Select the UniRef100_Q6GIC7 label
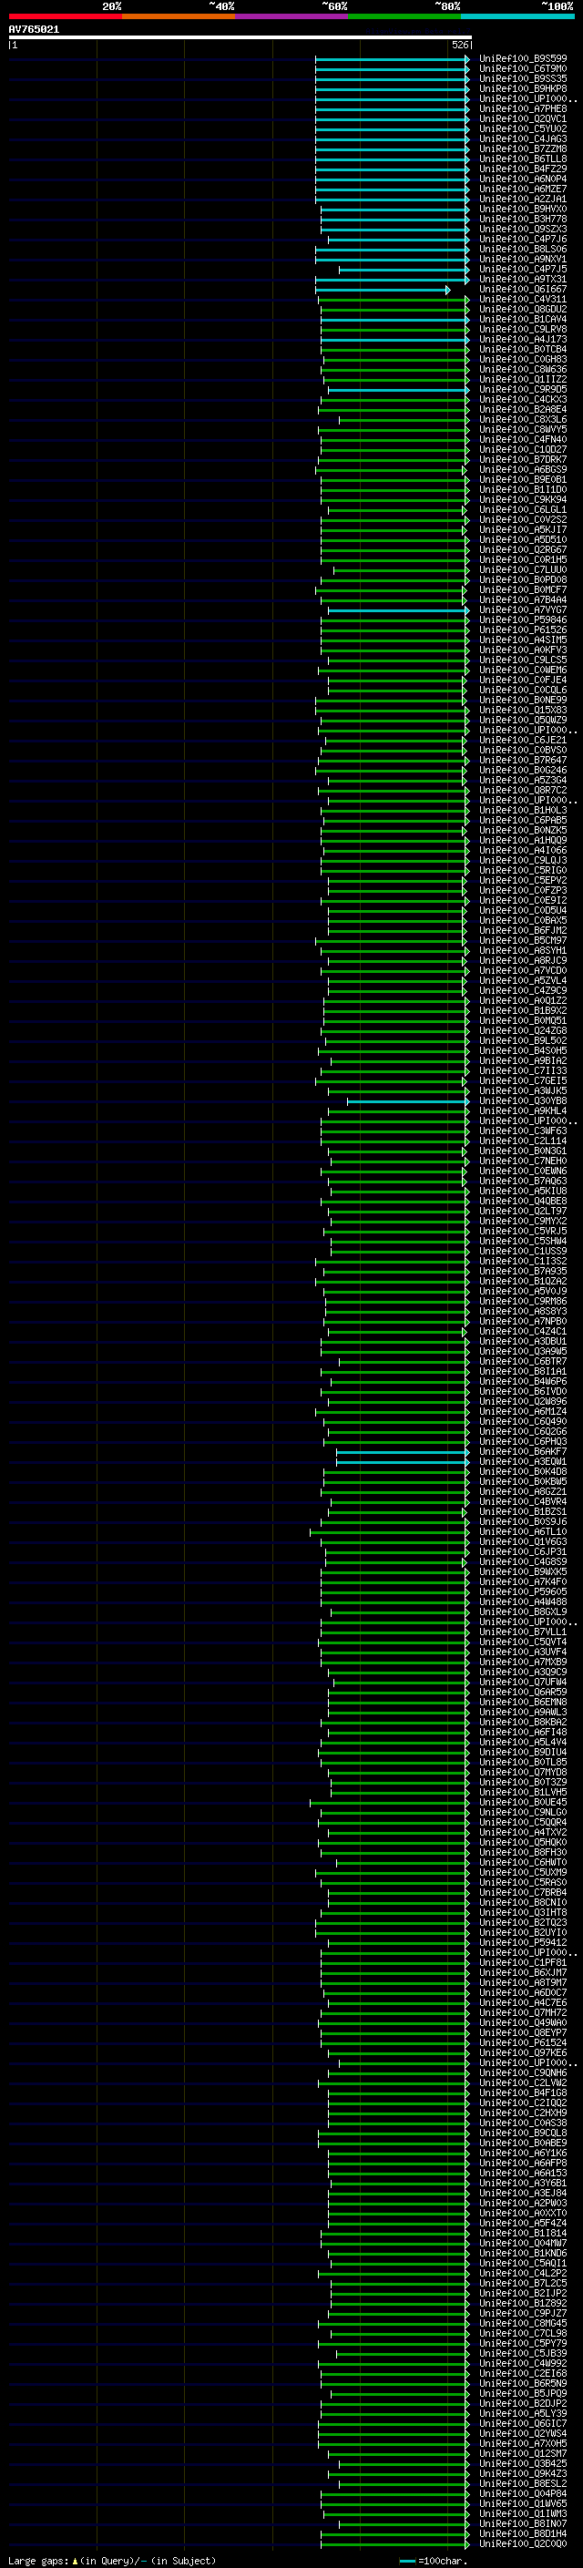The width and height of the screenshot is (583, 2568). pyautogui.click(x=522, y=2424)
